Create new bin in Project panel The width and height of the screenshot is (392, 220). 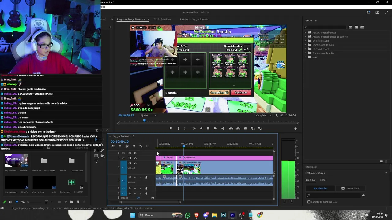[72, 202]
